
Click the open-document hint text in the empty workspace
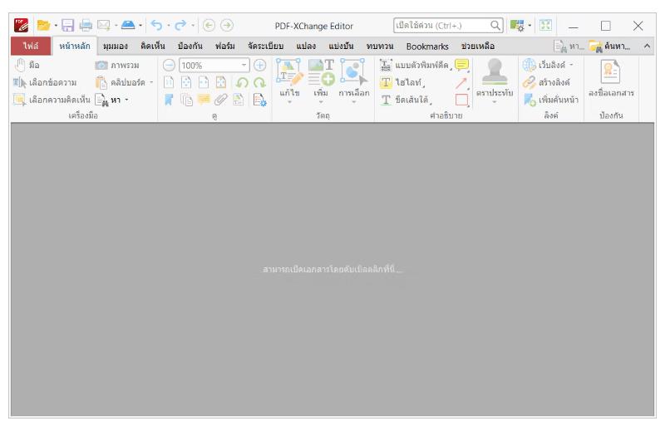pos(333,269)
